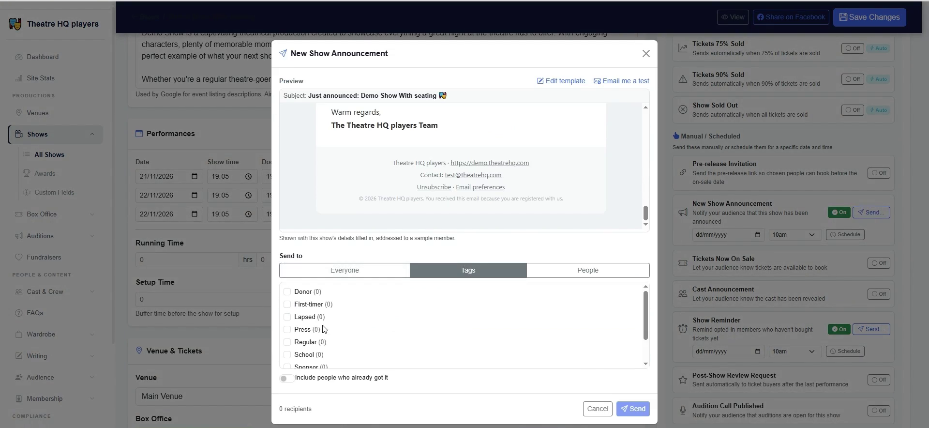Click the Main Venue field
Image resolution: width=929 pixels, height=428 pixels.
pos(203,396)
